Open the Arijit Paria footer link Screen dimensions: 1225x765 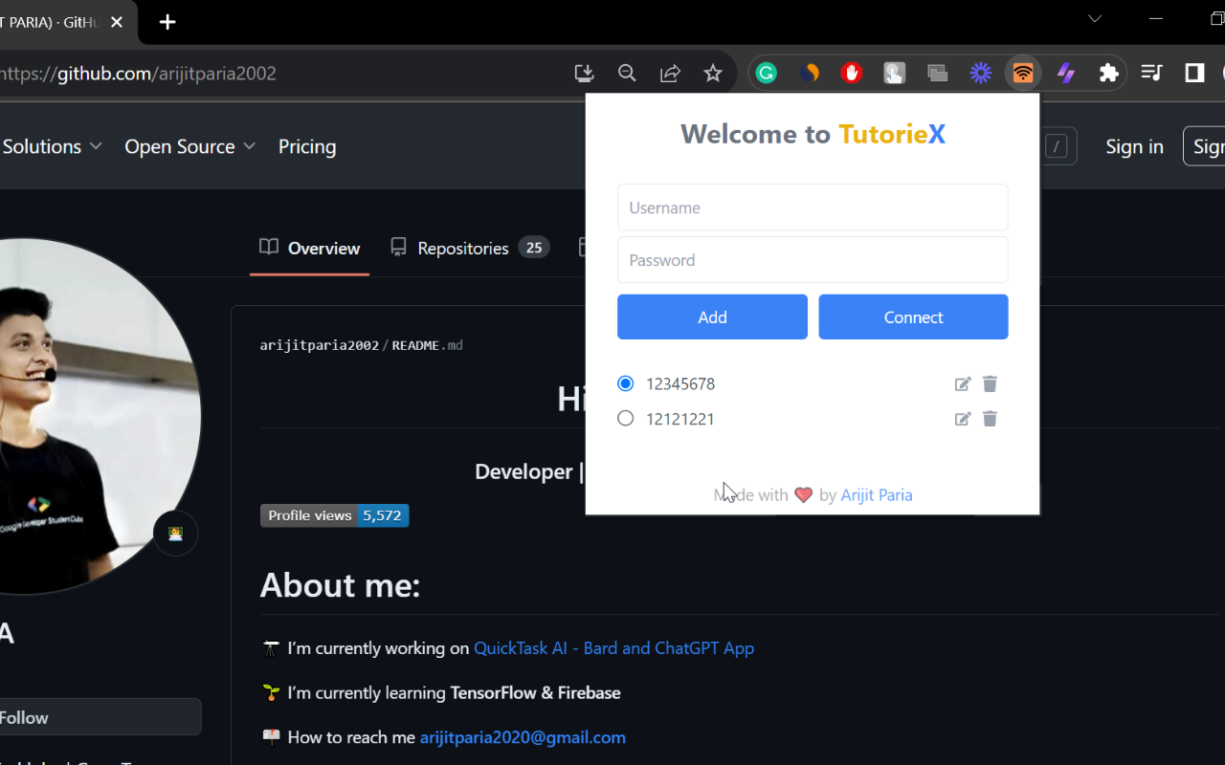click(877, 494)
